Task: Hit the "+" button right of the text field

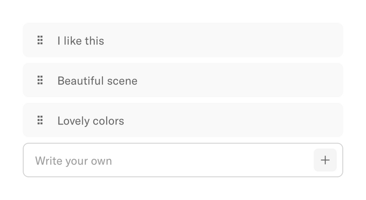Action: pos(325,160)
